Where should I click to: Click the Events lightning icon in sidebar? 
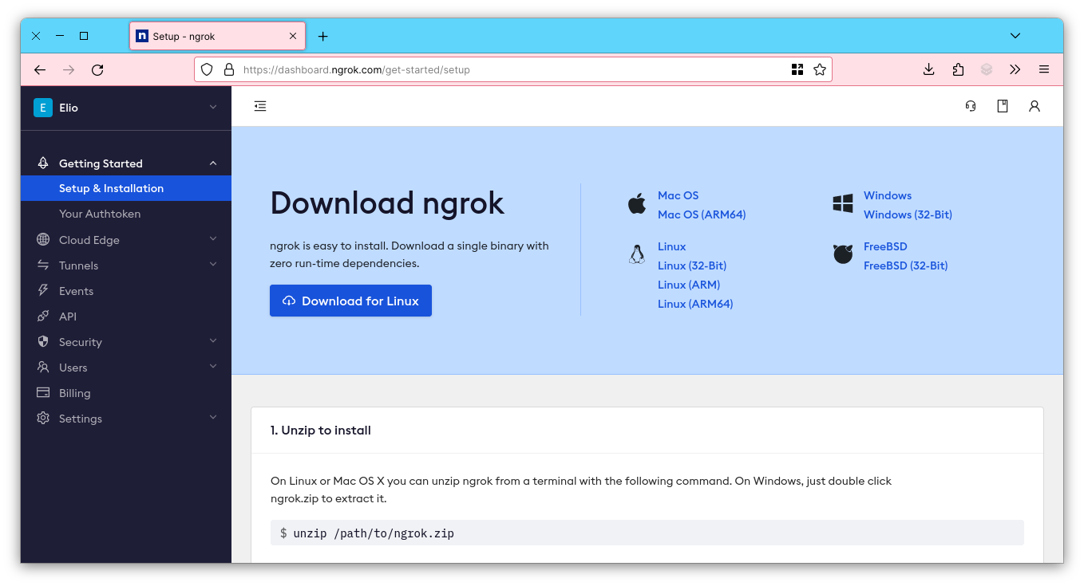click(x=42, y=290)
